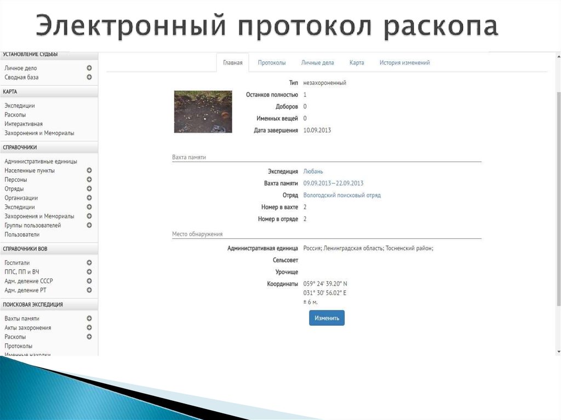The image size is (561, 420).
Task: Click the plus icon next to Сводная база
Action: (89, 77)
